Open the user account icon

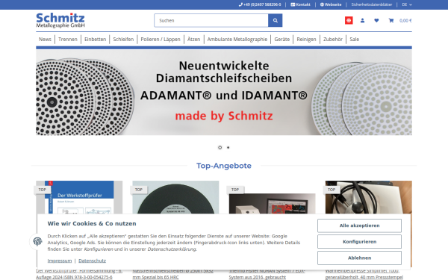click(362, 20)
